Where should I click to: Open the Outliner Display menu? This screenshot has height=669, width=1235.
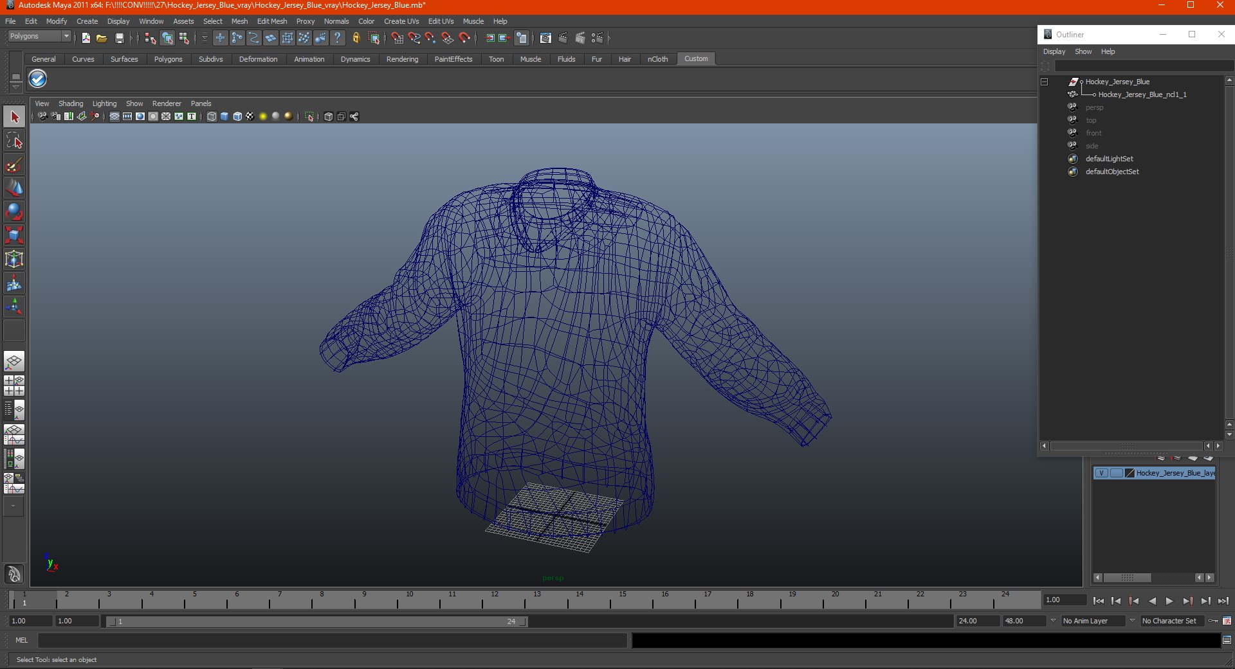(1054, 51)
